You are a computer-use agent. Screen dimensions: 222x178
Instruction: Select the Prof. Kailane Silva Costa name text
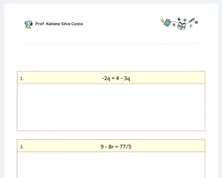(x=59, y=24)
